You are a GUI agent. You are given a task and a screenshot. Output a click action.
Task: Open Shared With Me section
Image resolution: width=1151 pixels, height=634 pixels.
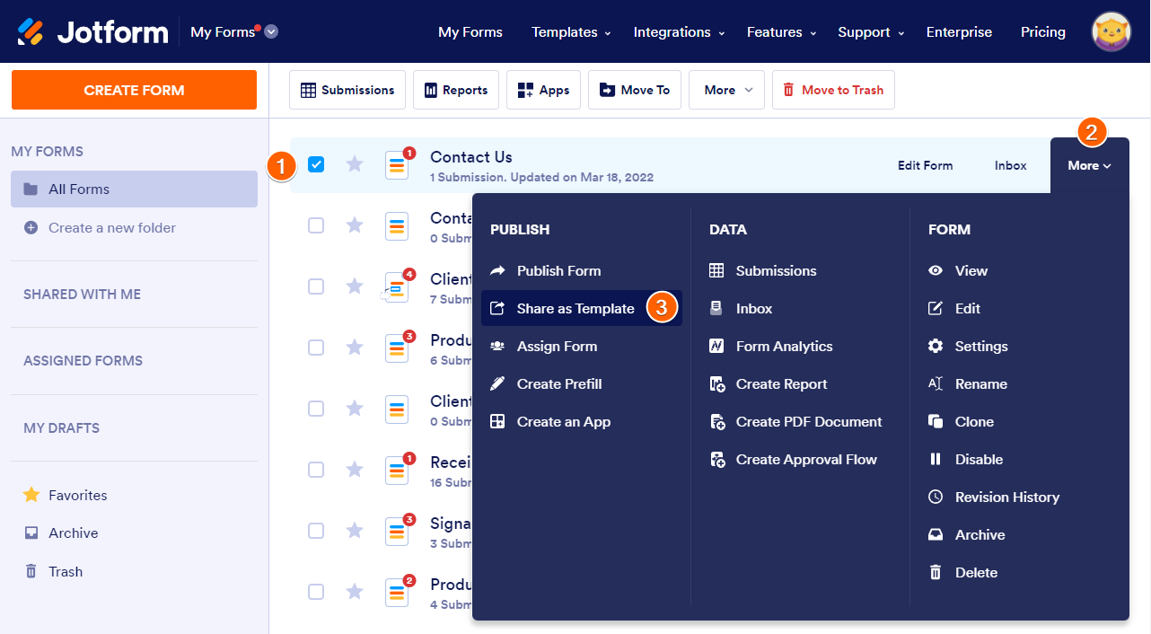point(82,294)
